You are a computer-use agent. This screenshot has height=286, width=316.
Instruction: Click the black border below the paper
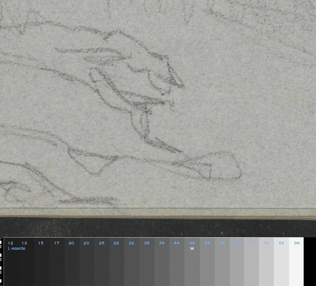[x=154, y=228]
